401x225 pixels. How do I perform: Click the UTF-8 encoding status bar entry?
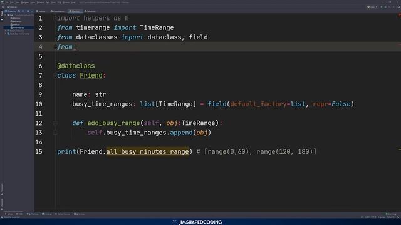pos(373,217)
